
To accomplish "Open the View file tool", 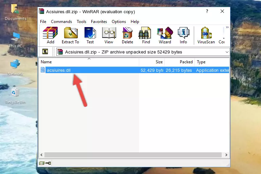I will (x=109, y=35).
